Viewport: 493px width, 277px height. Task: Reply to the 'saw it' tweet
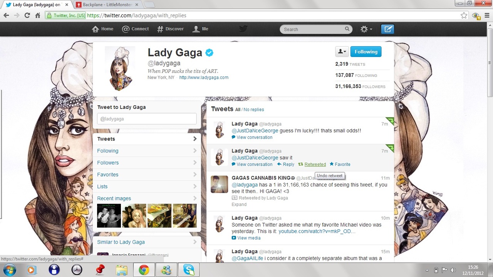point(286,164)
